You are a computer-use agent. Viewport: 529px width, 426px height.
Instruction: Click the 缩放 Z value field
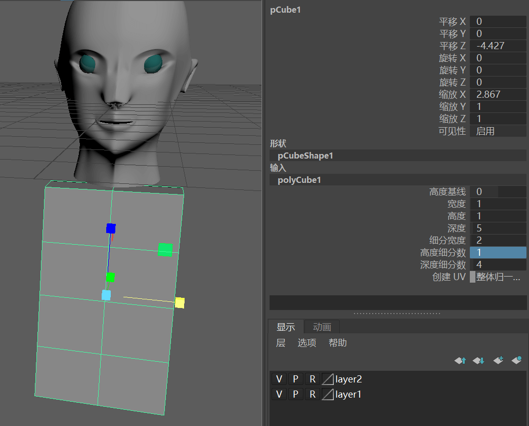click(x=498, y=119)
